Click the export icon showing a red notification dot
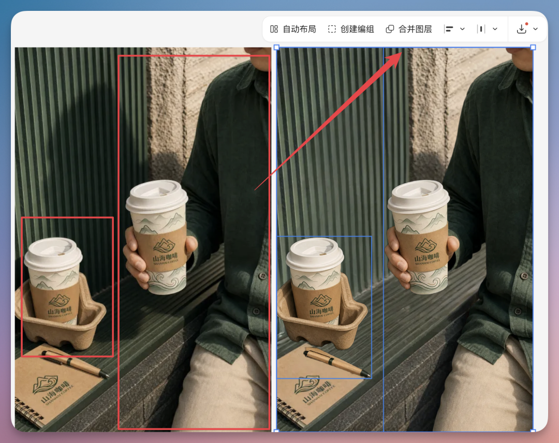The image size is (559, 443). tap(522, 29)
